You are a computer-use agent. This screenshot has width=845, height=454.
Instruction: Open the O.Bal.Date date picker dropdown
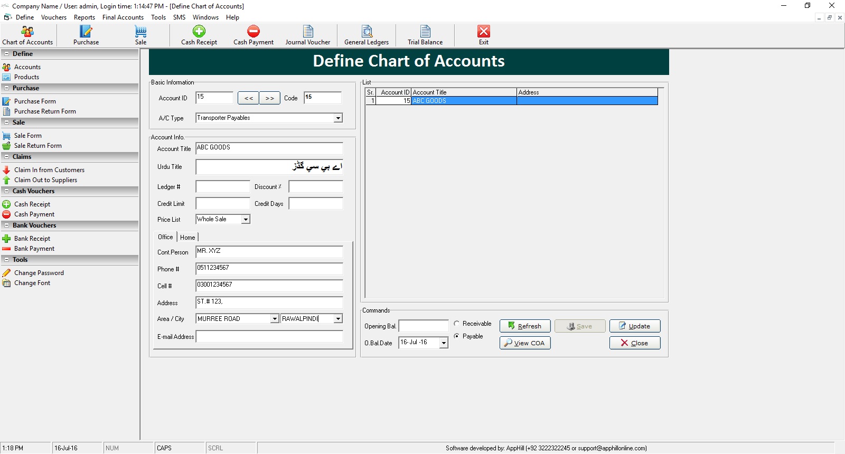(x=444, y=343)
